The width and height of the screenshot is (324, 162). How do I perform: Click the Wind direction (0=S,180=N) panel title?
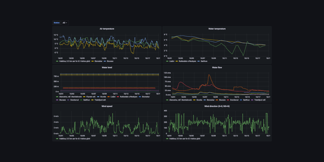[x=217, y=106]
